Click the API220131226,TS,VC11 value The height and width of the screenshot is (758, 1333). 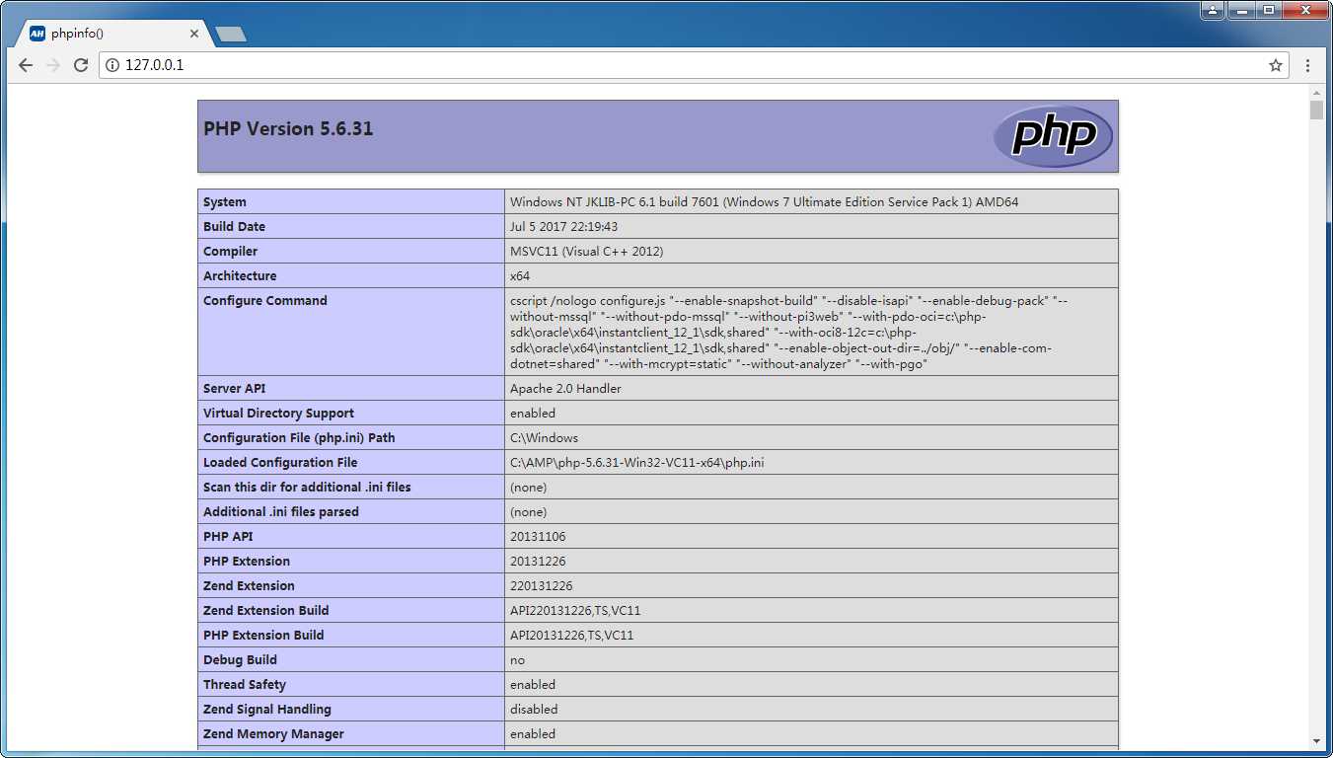click(x=575, y=611)
